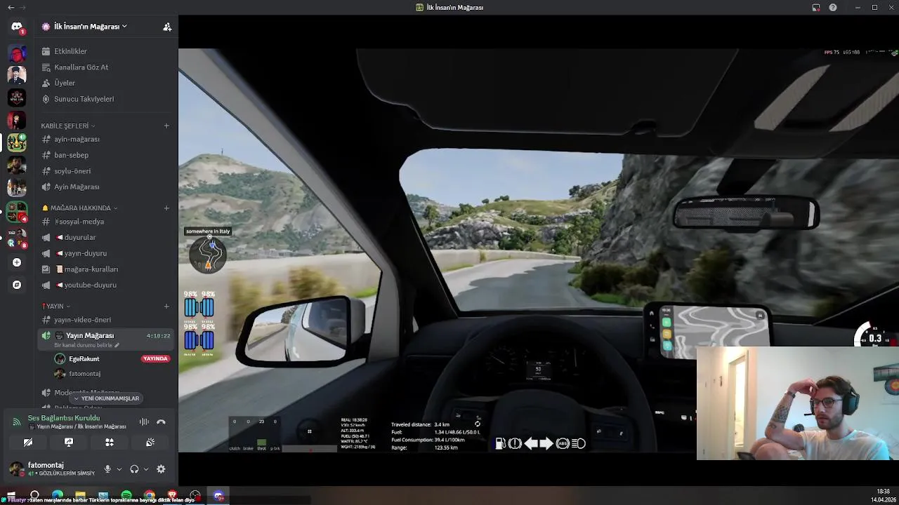Collapse the KABİLE ŞEFLERİ category
Viewport: 899px width, 505px height.
pos(67,126)
